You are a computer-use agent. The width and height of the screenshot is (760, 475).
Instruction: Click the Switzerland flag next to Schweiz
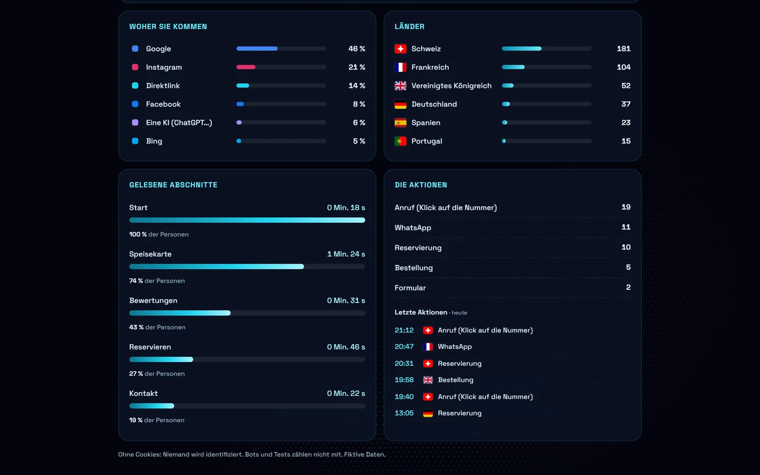point(400,49)
